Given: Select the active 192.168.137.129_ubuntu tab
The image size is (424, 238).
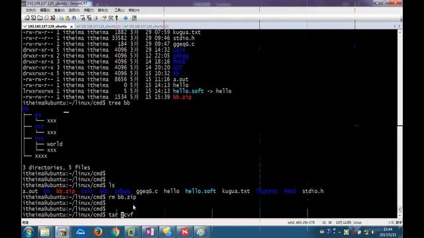Looking at the screenshot, I should click(48, 26).
